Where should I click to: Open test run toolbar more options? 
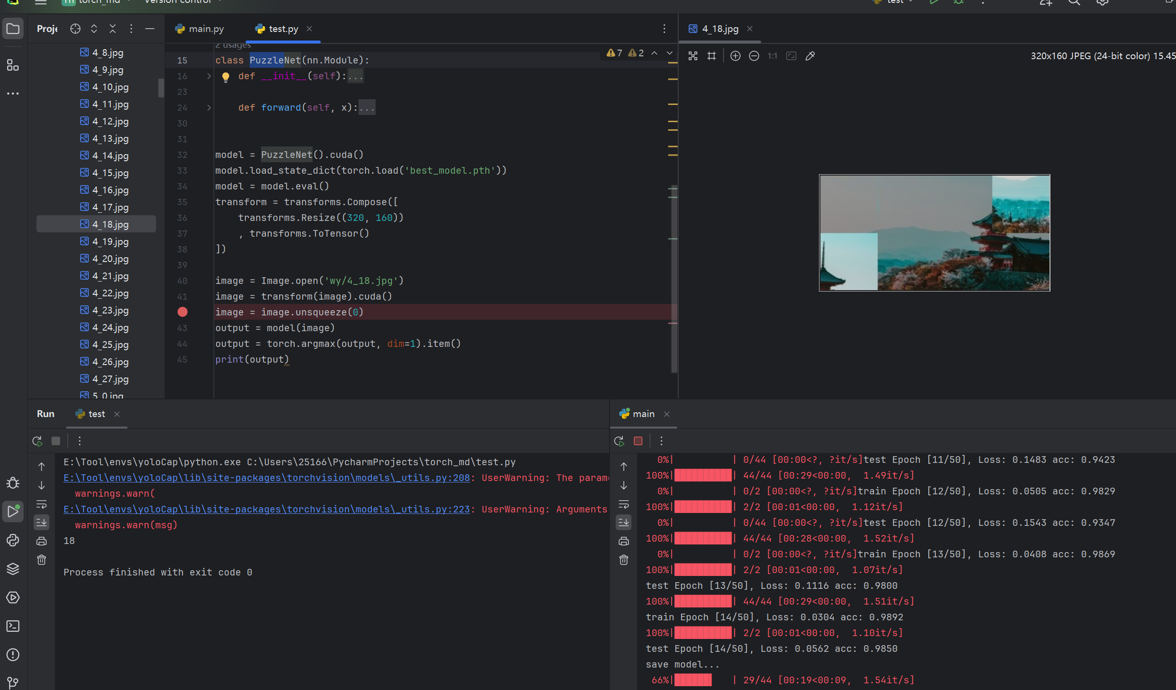80,441
